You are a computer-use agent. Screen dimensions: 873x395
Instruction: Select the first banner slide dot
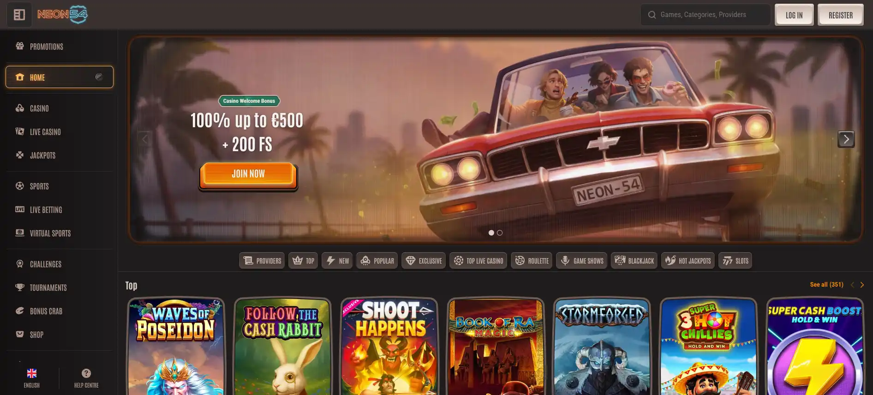(491, 233)
